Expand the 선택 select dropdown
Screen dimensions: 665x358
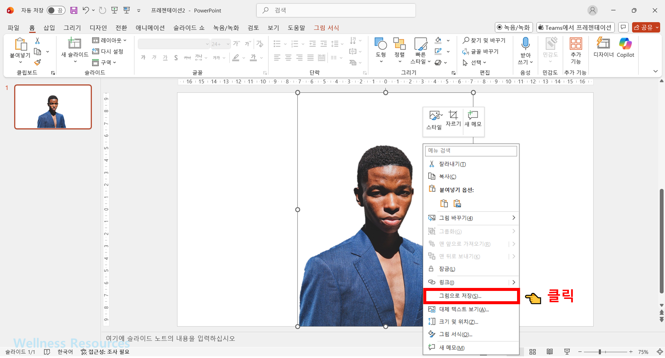coord(474,62)
